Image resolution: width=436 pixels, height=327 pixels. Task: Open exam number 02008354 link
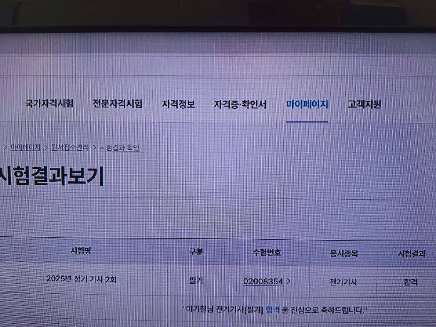[263, 282]
